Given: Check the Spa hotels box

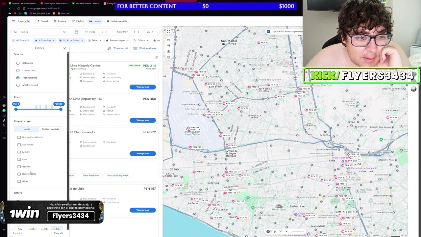Looking at the screenshot, I should click(19, 145).
